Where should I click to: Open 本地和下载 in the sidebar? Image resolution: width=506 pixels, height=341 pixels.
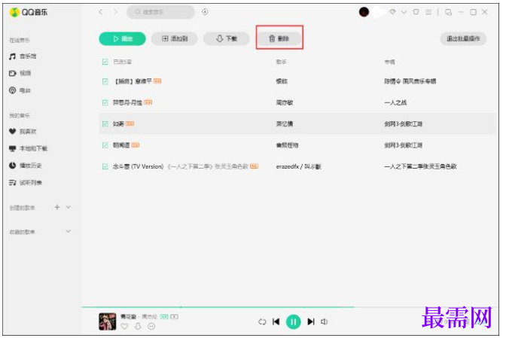click(28, 148)
